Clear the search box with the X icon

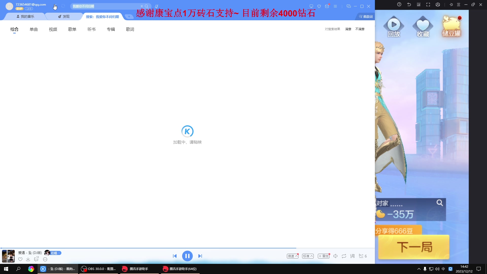tap(142, 6)
